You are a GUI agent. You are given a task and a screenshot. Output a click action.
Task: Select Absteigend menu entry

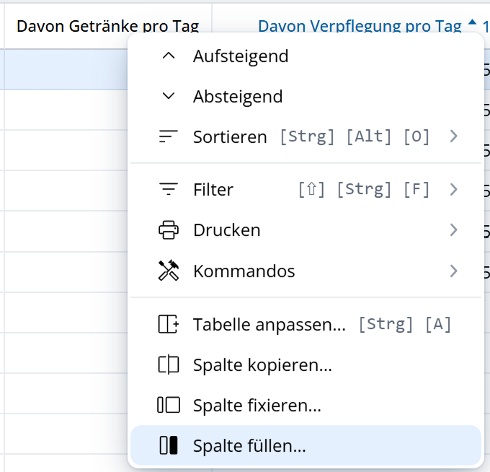[x=238, y=96]
